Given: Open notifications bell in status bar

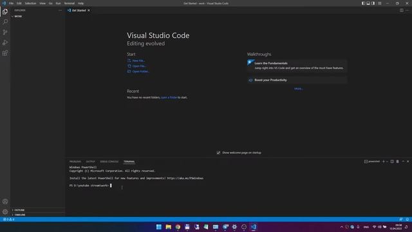Looking at the screenshot, I should point(407,219).
